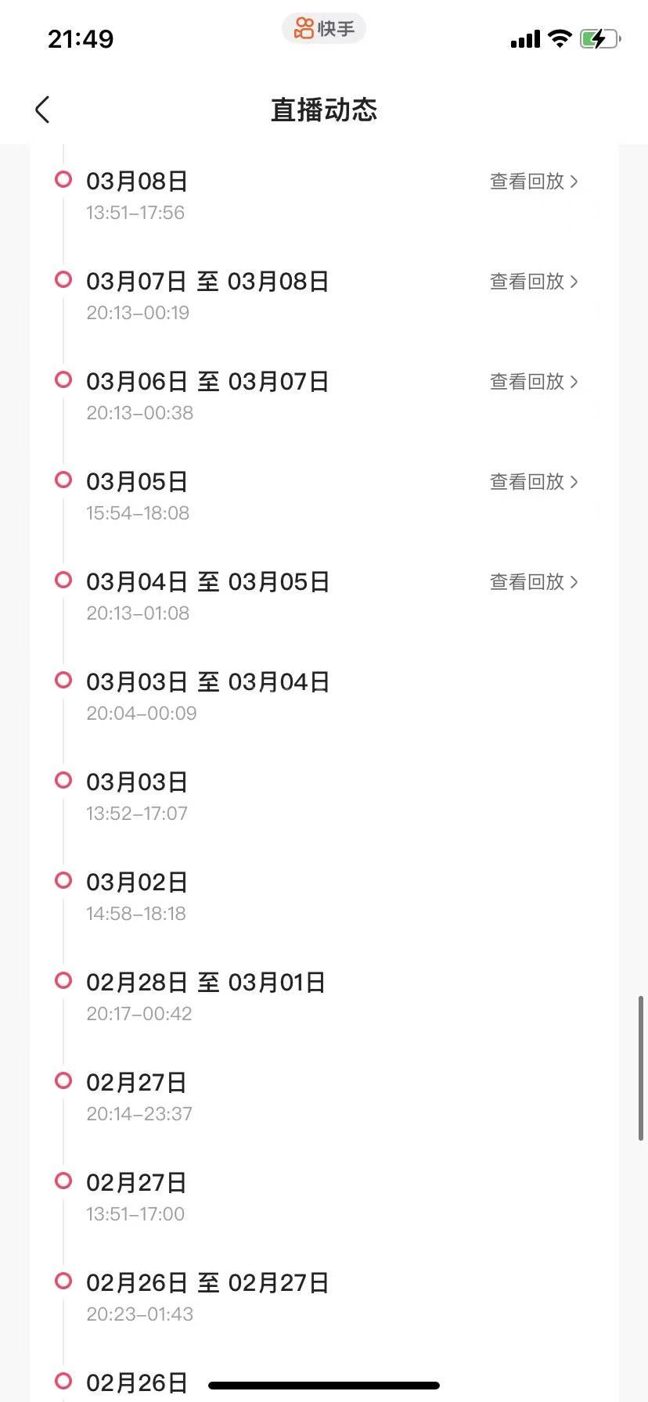Tap the battery charging icon

click(599, 39)
